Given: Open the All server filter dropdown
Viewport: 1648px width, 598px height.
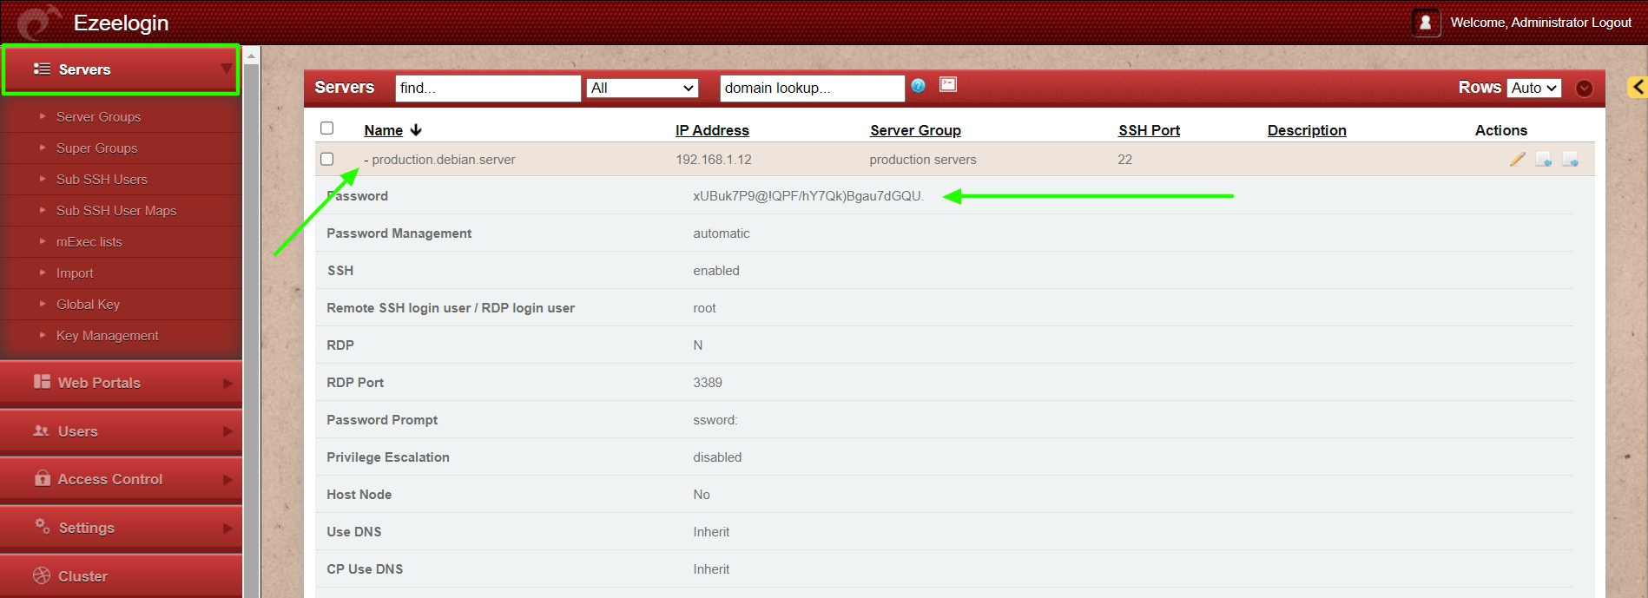Looking at the screenshot, I should point(643,88).
